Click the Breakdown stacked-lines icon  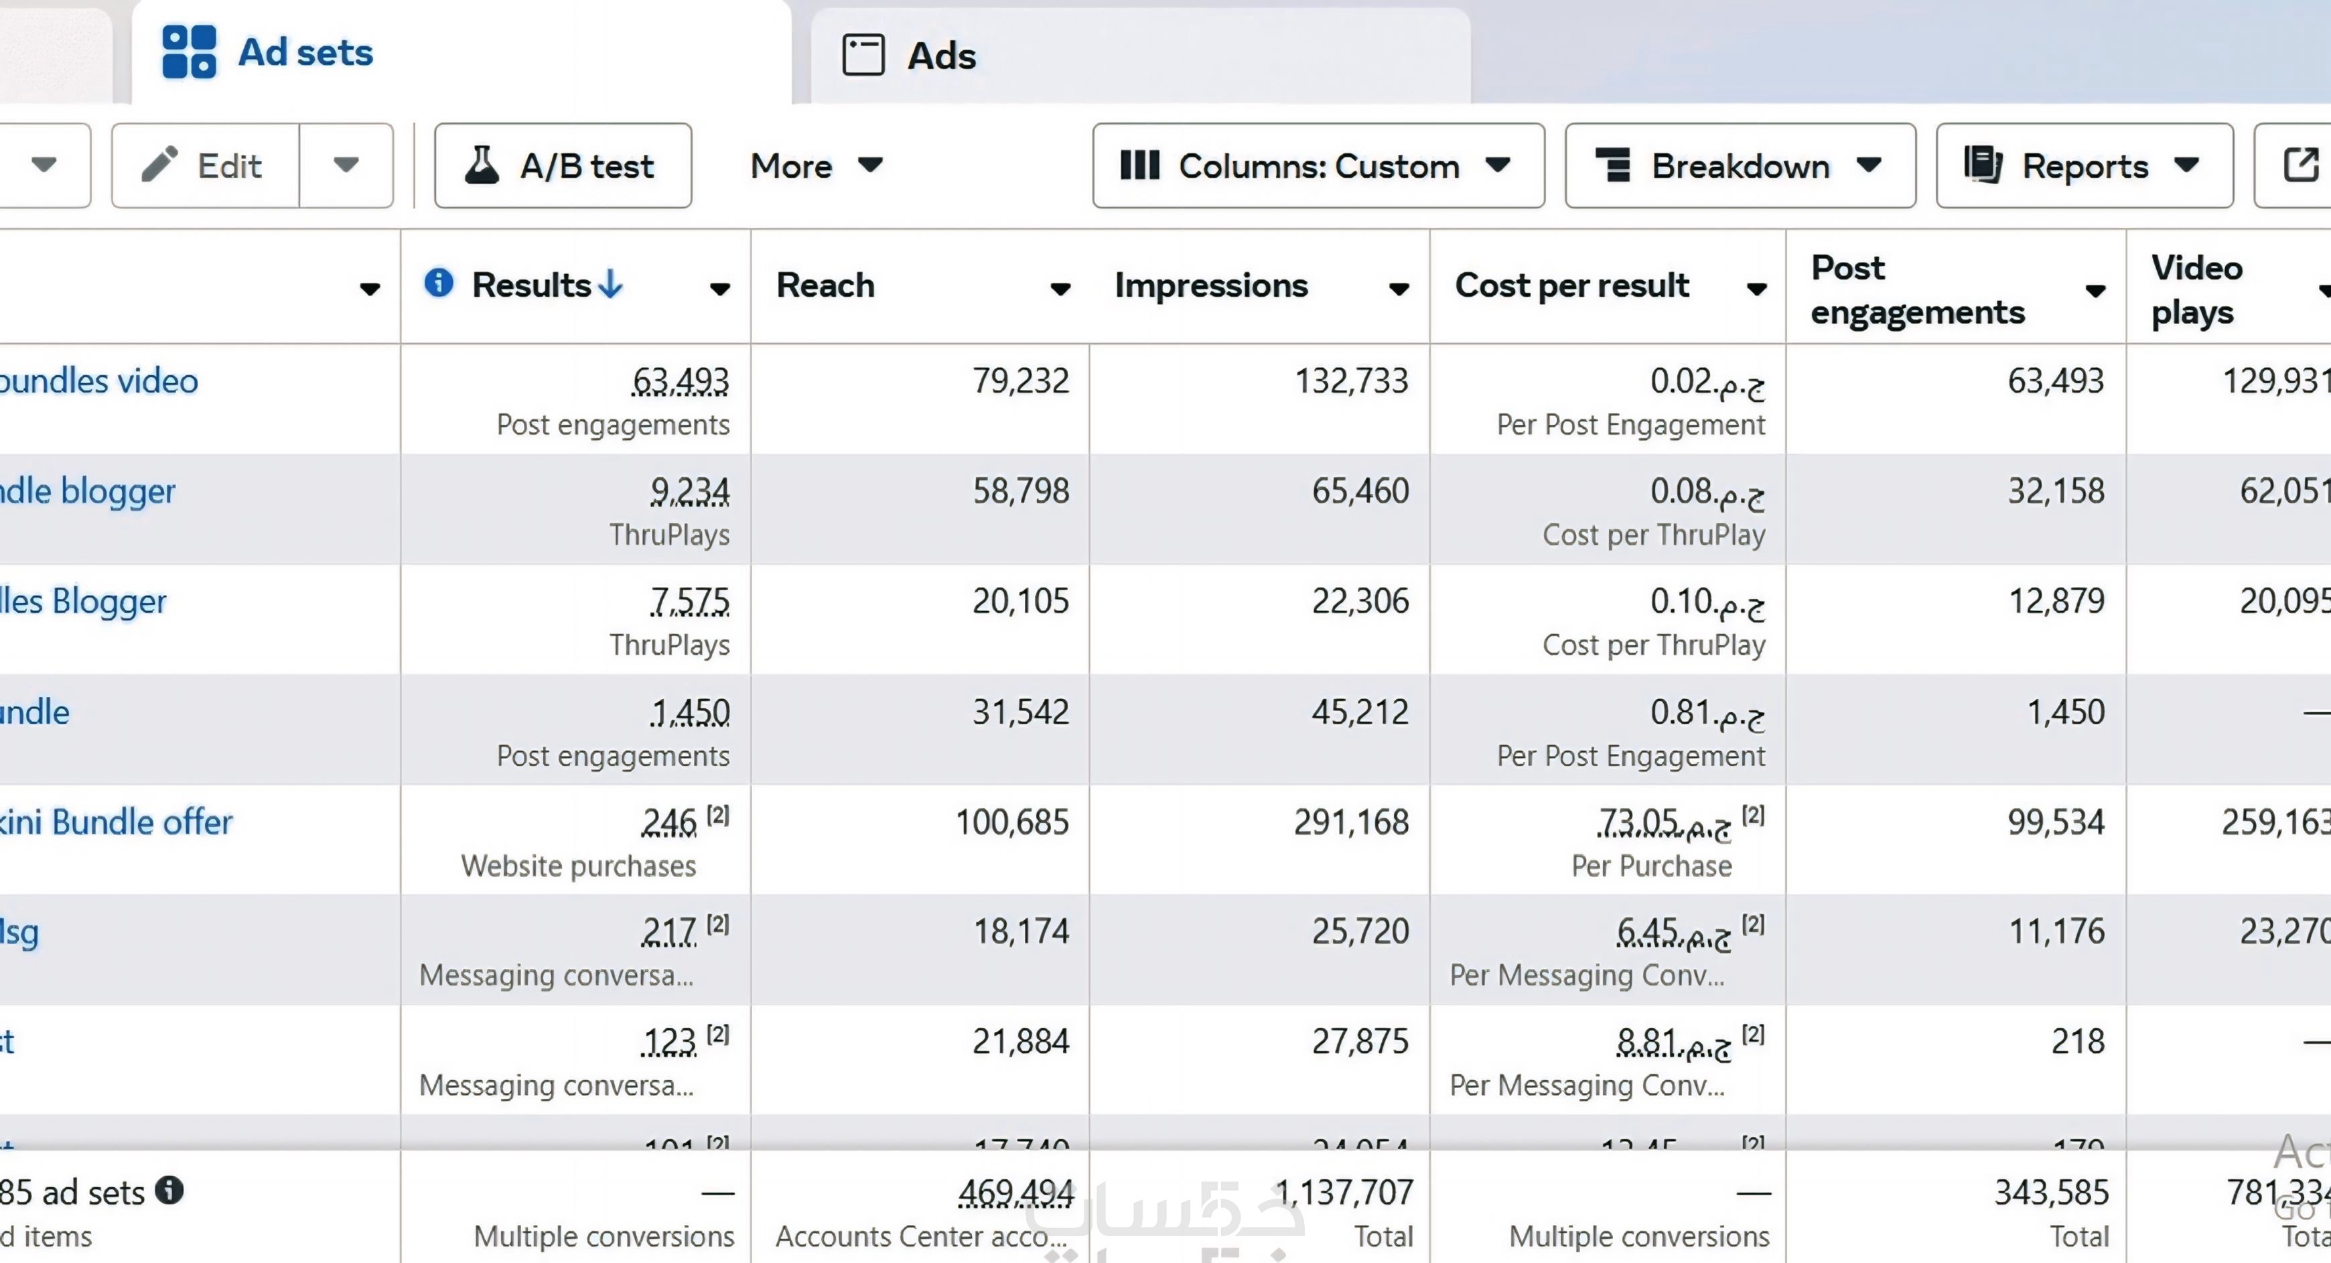[x=1612, y=165]
